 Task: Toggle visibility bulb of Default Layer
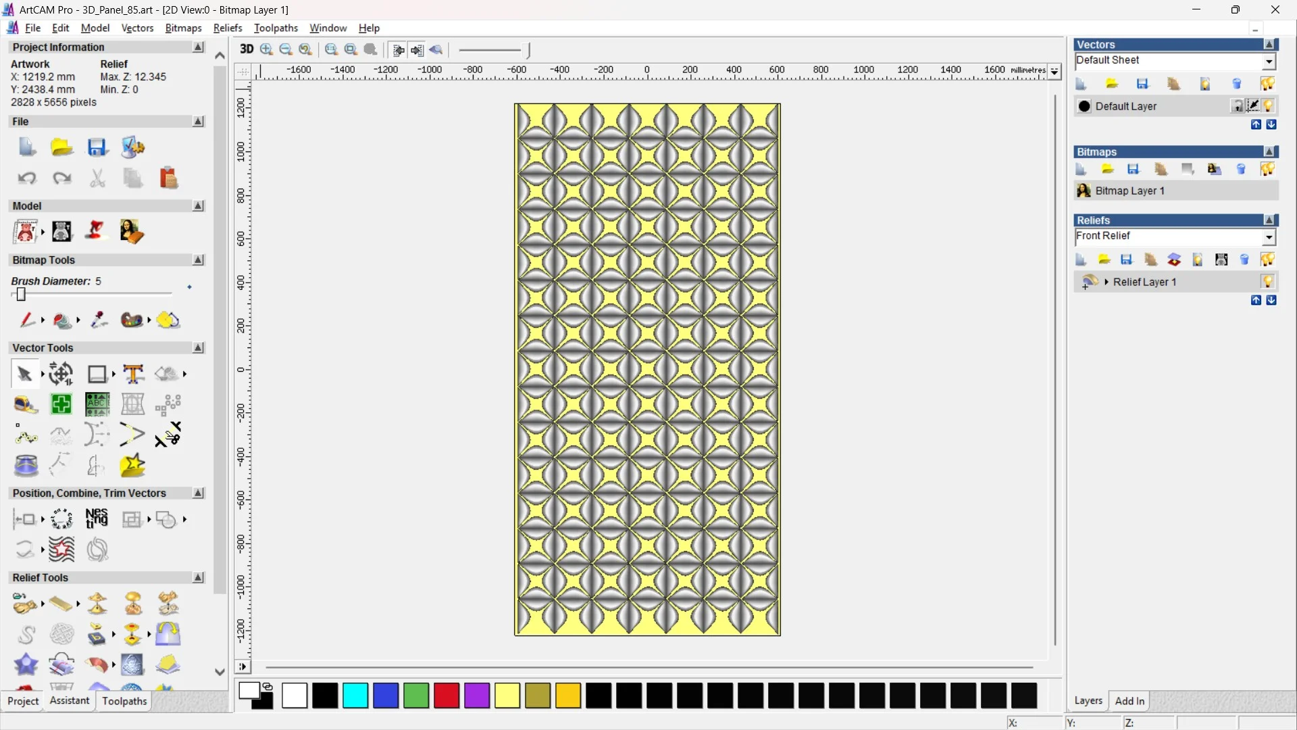tap(1269, 106)
